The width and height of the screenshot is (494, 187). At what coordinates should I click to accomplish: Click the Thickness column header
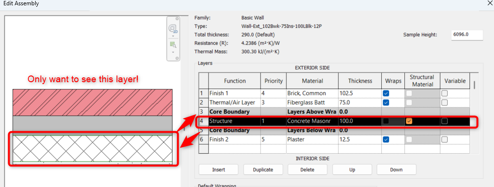(x=360, y=81)
